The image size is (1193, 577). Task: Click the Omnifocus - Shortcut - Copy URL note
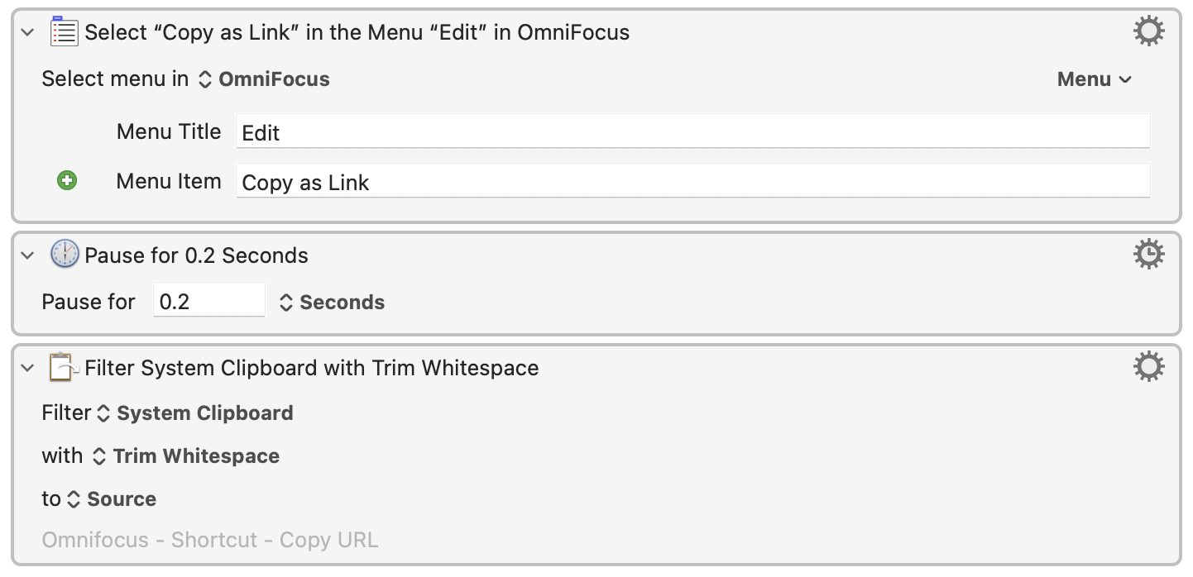pyautogui.click(x=210, y=541)
